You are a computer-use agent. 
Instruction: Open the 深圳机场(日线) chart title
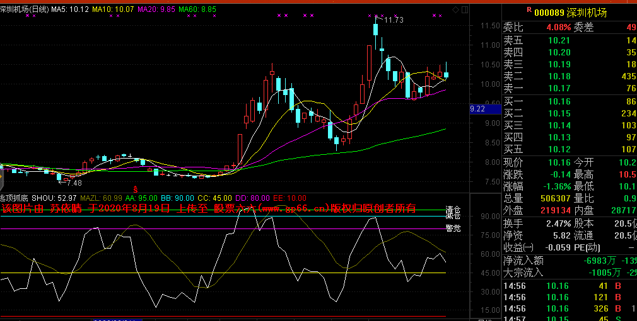[x=25, y=9]
